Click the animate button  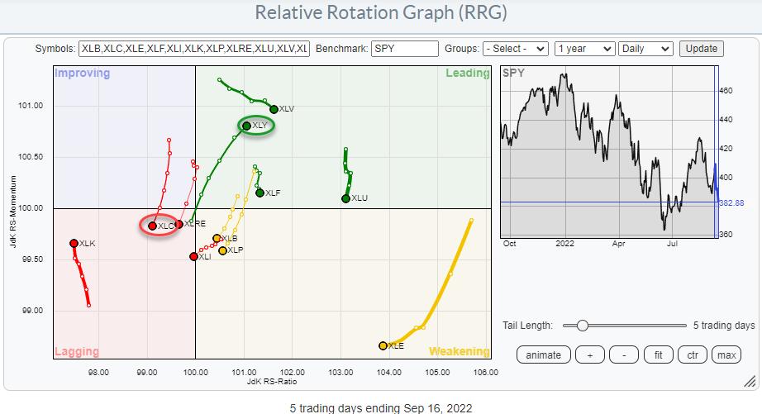point(545,355)
